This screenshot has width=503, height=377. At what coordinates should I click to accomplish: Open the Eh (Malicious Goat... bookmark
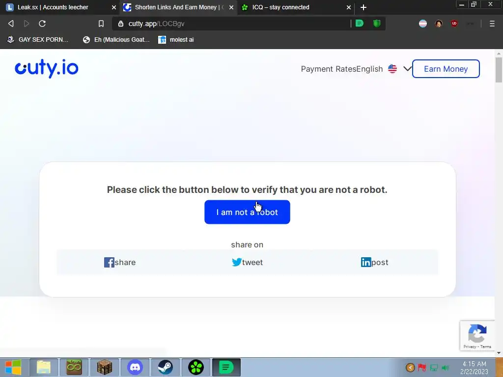point(116,40)
